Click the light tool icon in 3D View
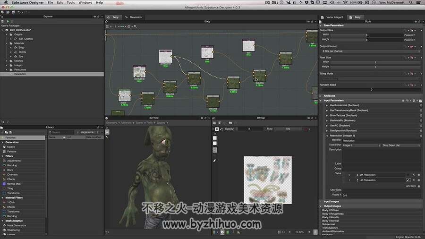425x239 pixels. [x=107, y=137]
